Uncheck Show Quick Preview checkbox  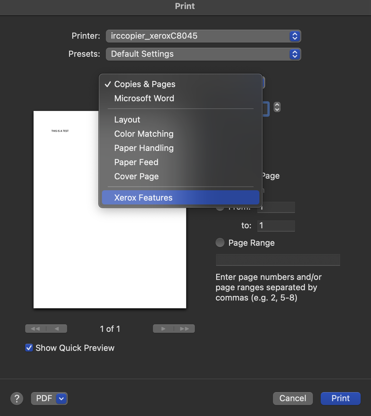[29, 348]
